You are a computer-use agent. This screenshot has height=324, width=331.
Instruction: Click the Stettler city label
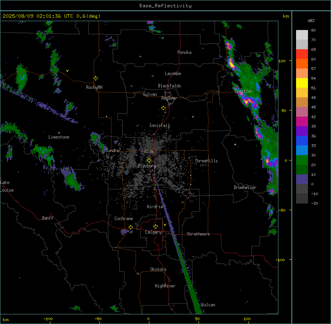pyautogui.click(x=243, y=91)
